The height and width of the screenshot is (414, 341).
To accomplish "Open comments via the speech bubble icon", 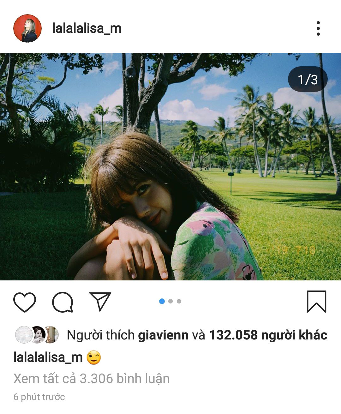I will (x=63, y=302).
